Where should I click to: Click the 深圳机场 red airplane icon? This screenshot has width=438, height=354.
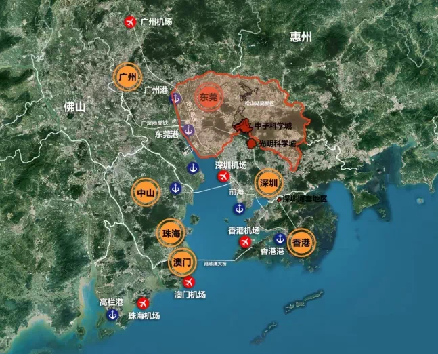pyautogui.click(x=223, y=176)
